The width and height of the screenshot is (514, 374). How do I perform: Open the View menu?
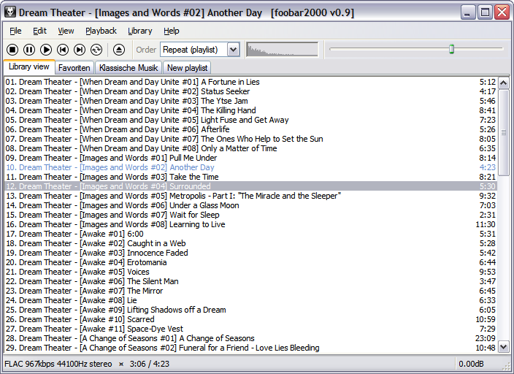point(66,31)
